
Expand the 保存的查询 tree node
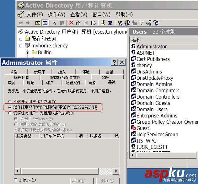[x=21, y=39]
